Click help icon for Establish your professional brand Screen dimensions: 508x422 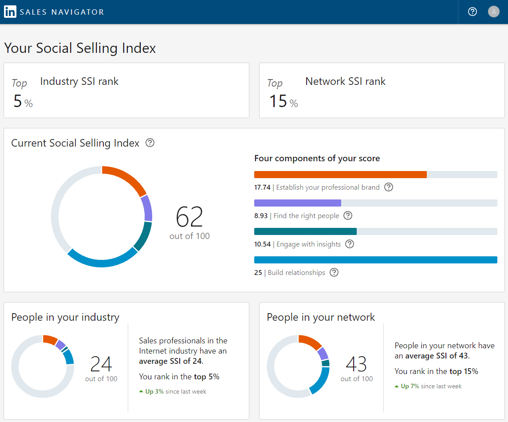coord(389,187)
